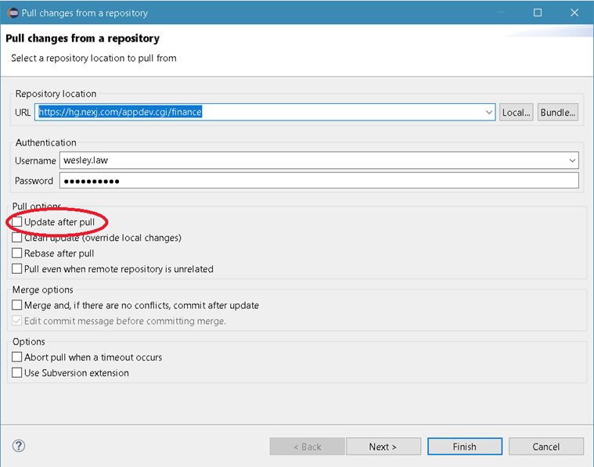Open the help question mark icon

click(x=19, y=446)
